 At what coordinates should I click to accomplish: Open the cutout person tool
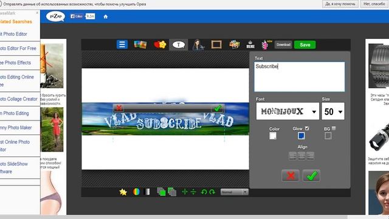click(x=198, y=45)
